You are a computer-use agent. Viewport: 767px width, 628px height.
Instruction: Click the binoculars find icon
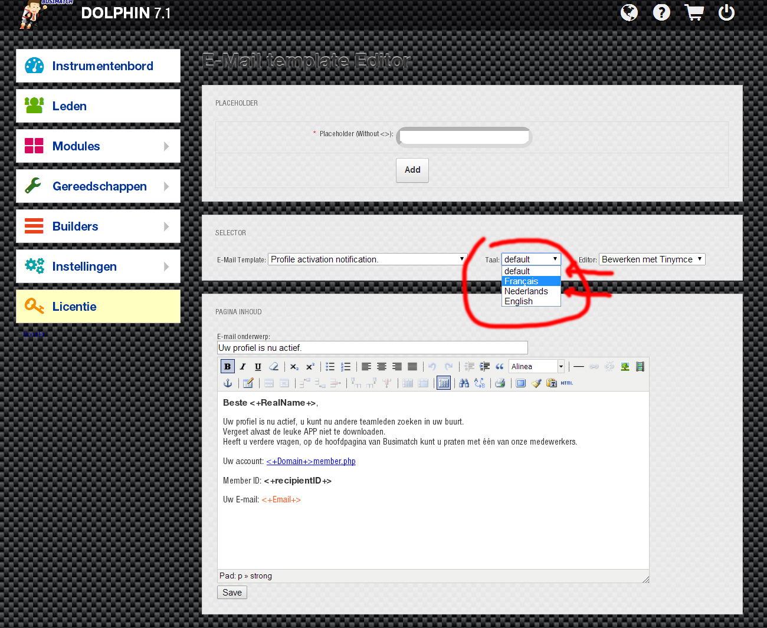[x=464, y=383]
